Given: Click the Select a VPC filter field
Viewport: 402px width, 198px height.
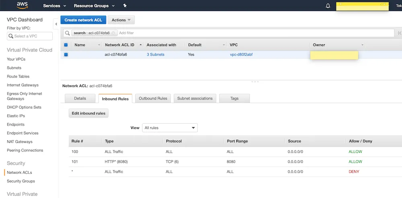Looking at the screenshot, I should click(30, 36).
